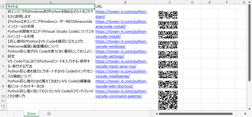252x117 pixels.
Task: Click the next sheet navigation arrow
Action: click(14, 114)
